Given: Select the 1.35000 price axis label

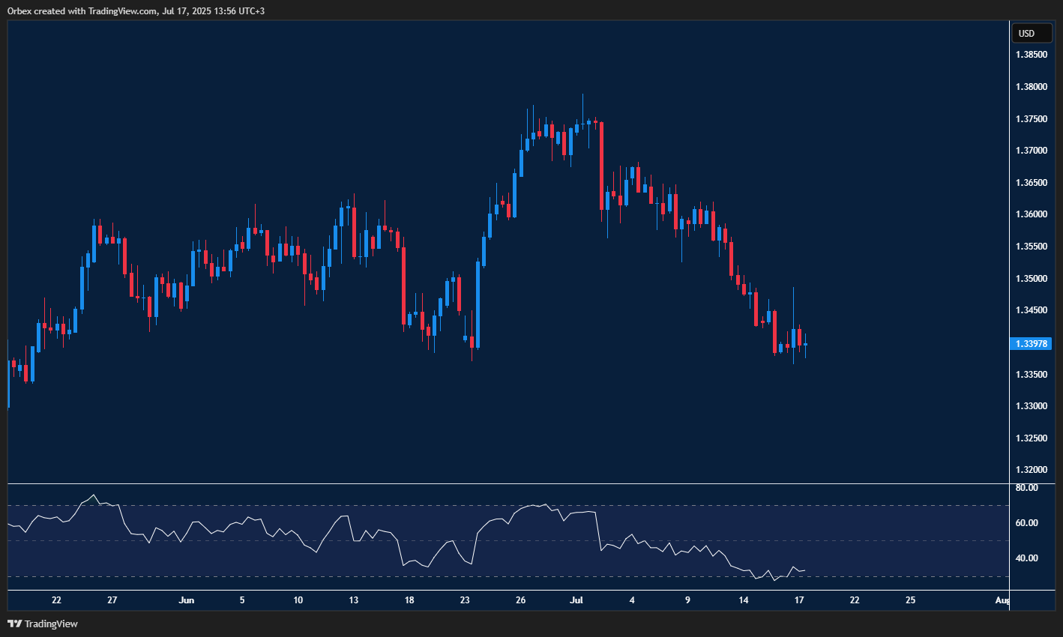Looking at the screenshot, I should [x=1031, y=279].
